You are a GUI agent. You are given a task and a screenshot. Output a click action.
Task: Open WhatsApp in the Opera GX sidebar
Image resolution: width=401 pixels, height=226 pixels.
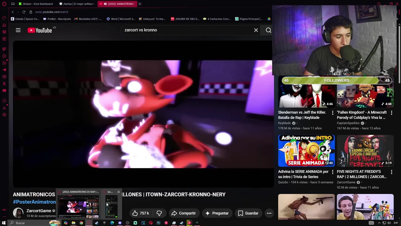4,63
